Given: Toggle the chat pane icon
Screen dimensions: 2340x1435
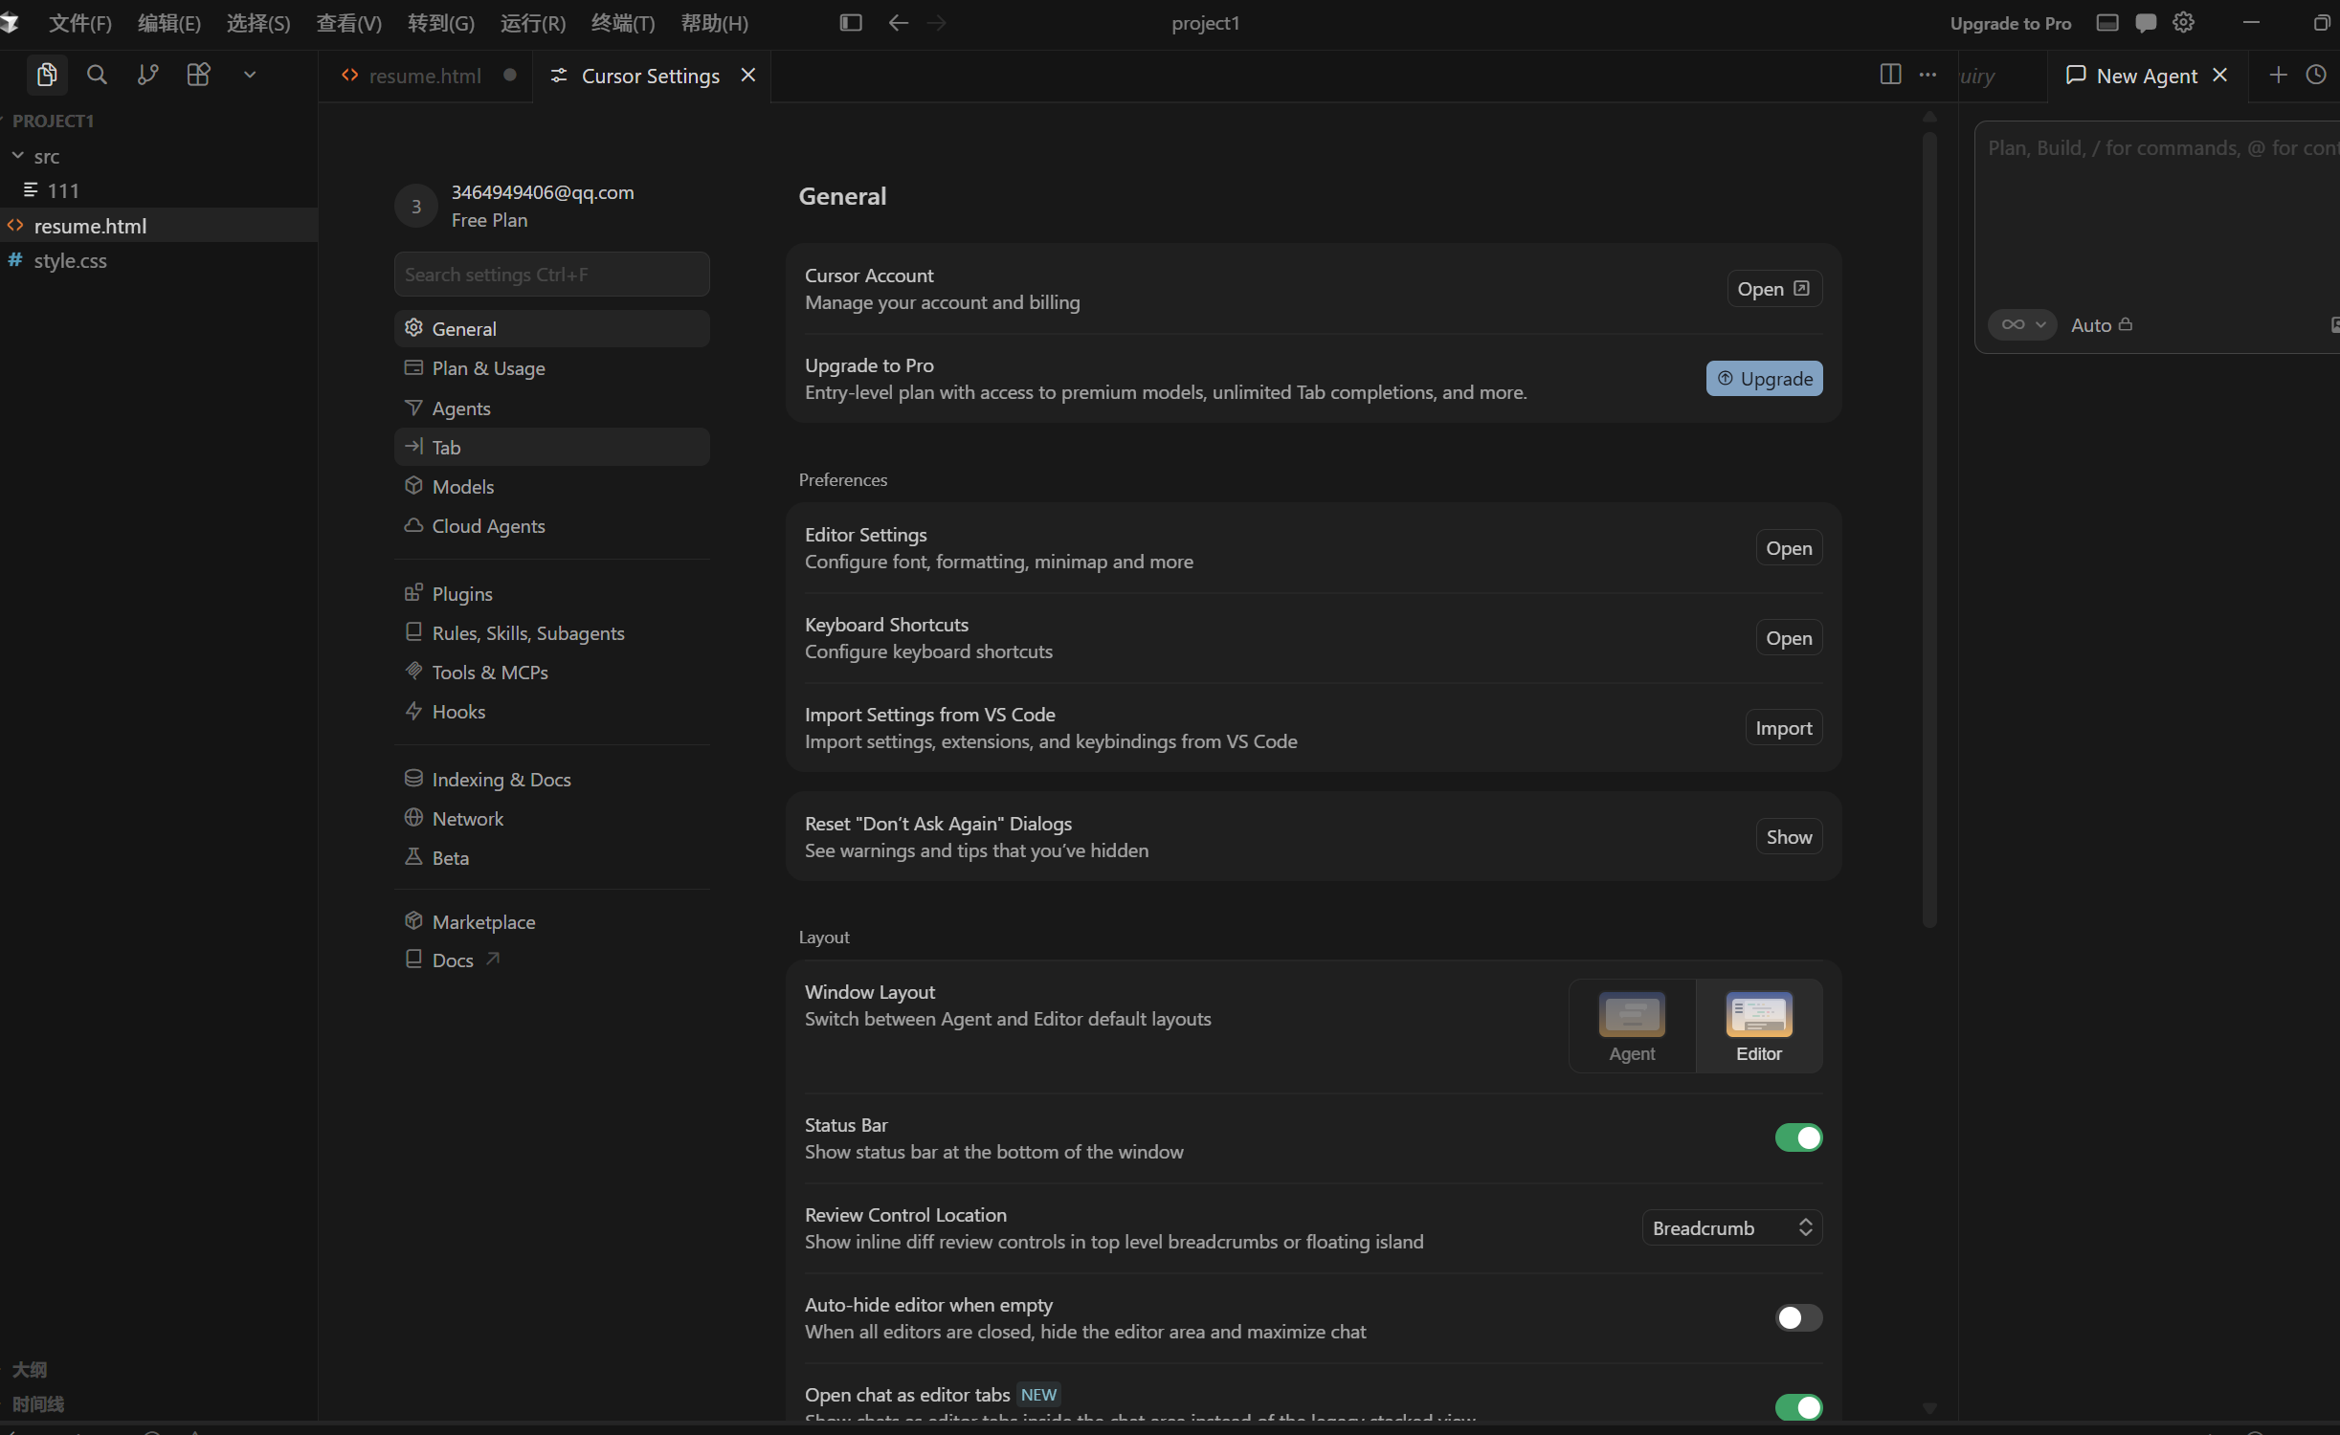Looking at the screenshot, I should click(x=2146, y=23).
